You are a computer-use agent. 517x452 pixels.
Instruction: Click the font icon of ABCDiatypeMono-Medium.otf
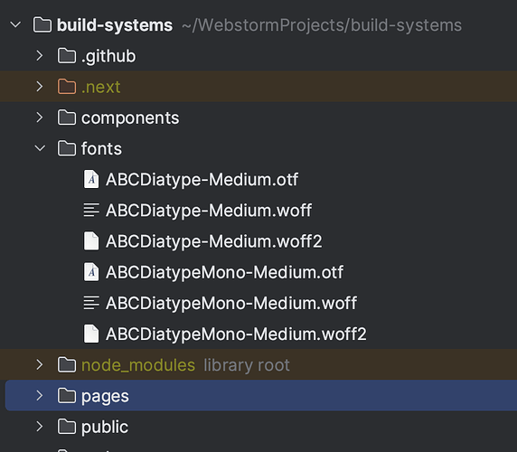[91, 272]
